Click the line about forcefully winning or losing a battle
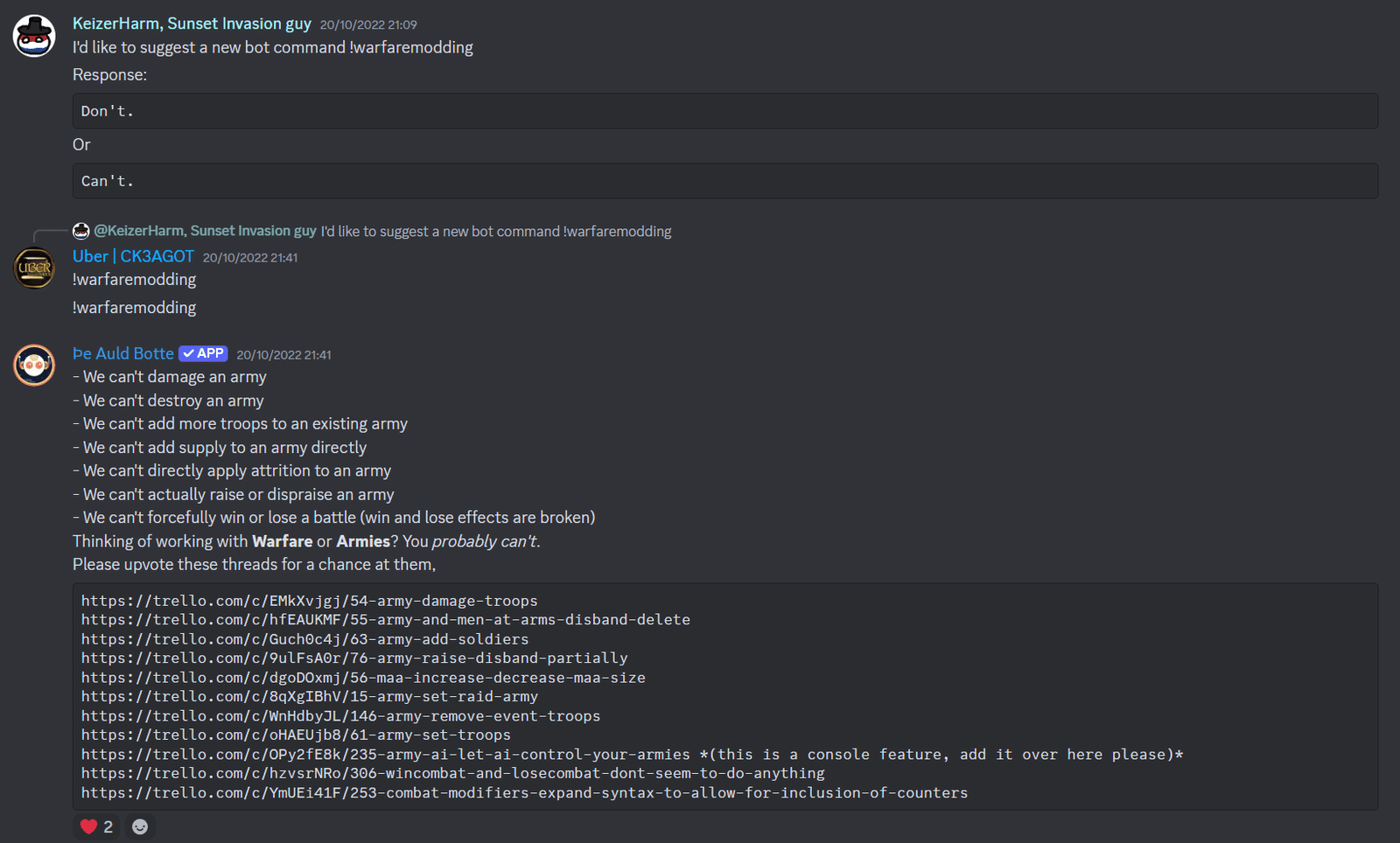1400x843 pixels. click(x=334, y=518)
